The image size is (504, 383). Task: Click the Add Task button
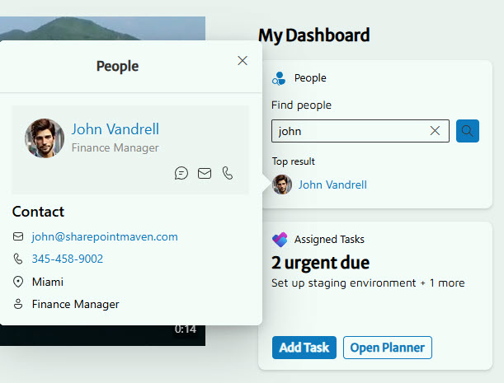click(304, 348)
